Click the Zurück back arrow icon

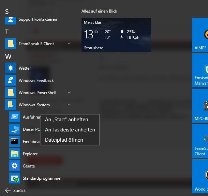(x=8, y=190)
